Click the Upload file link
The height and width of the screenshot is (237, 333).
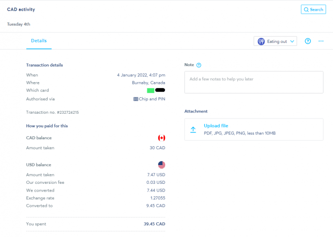[x=216, y=126]
